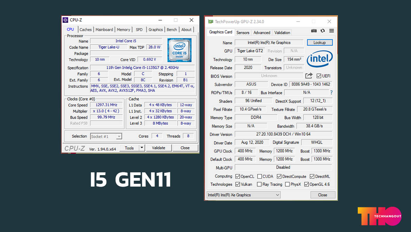Close the GPU-Z window with the X
This screenshot has width=411, height=232.
coord(329,22)
